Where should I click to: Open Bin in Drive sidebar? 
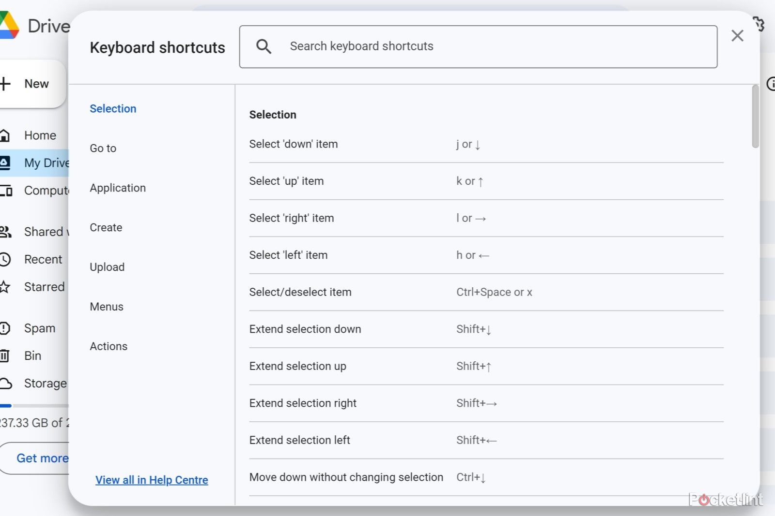(x=32, y=356)
